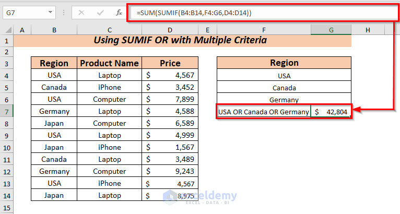Select row 14 header
The height and width of the screenshot is (214, 400).
pos(6,195)
